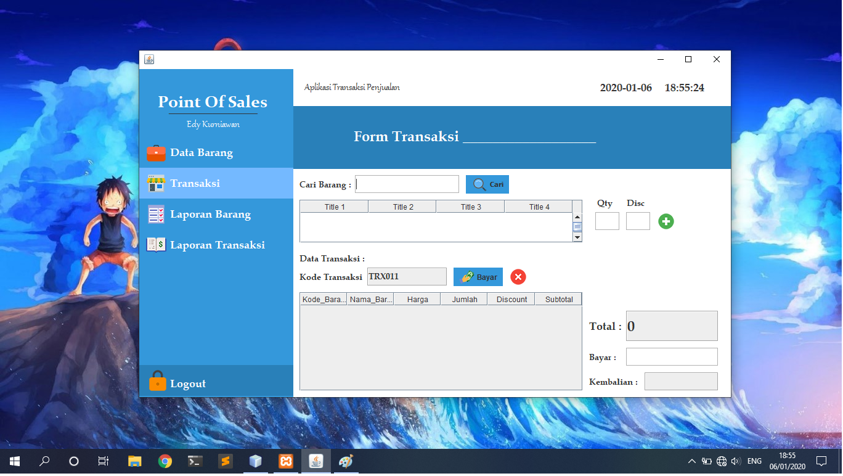Click the orange briefcase Data Barang icon
This screenshot has height=476, width=843.
157,153
